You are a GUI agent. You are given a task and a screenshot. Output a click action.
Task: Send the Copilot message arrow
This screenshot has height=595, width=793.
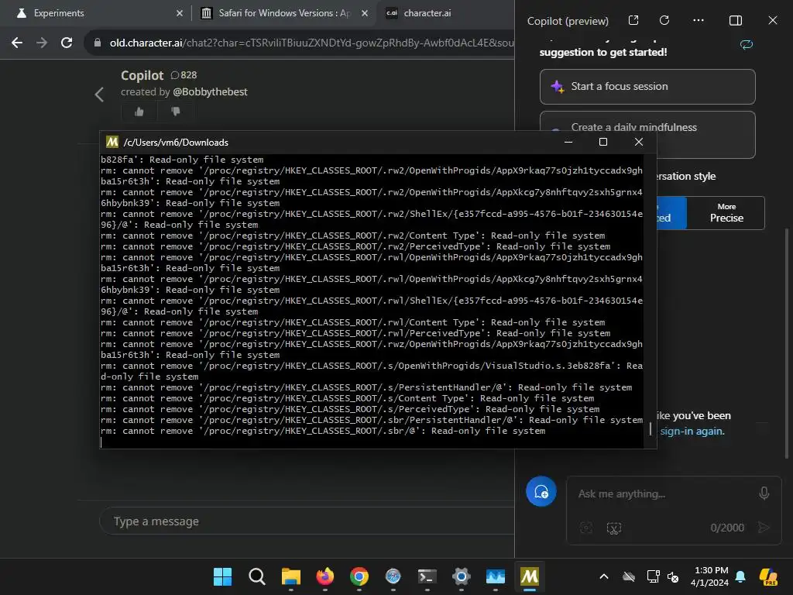[x=764, y=528]
